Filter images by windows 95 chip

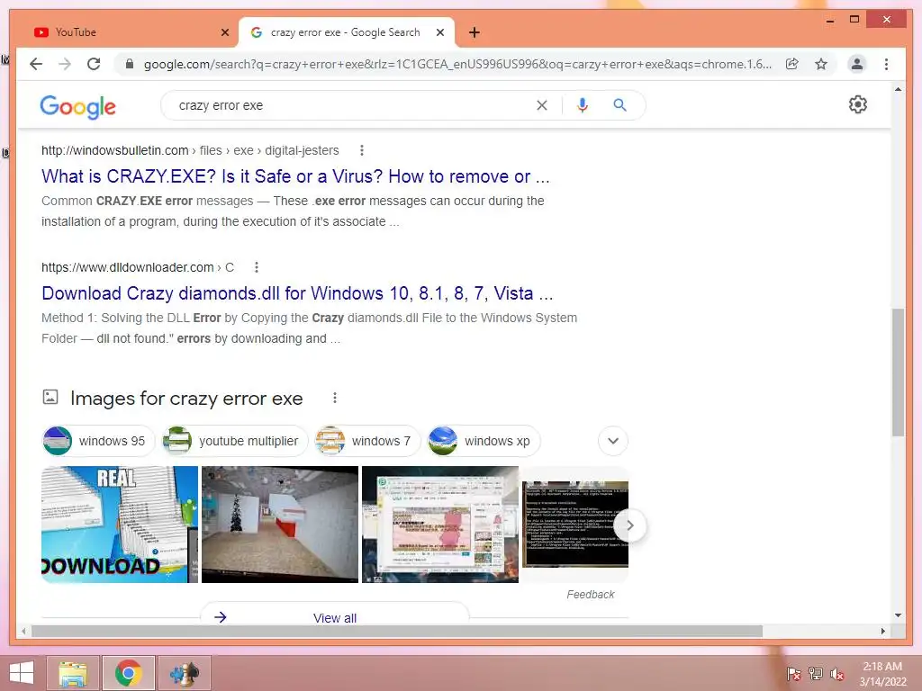pos(97,441)
